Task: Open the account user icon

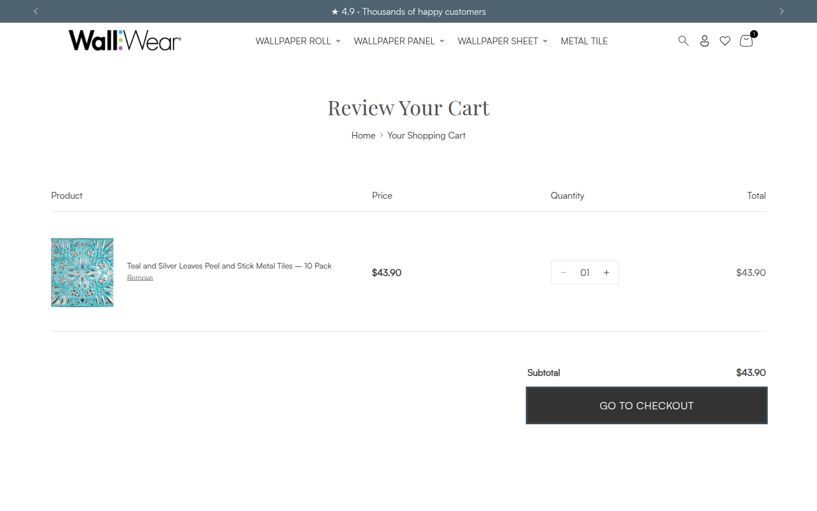Action: 705,41
